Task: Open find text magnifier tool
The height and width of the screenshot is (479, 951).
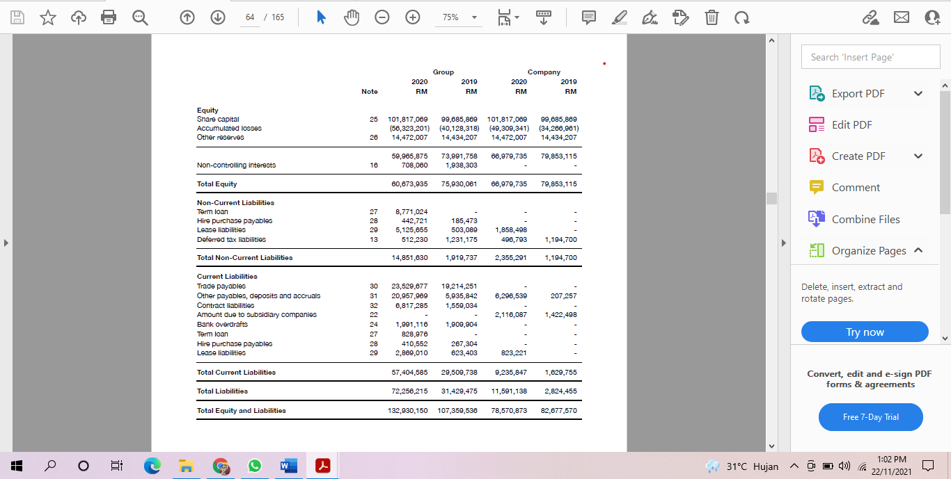Action: pyautogui.click(x=140, y=17)
